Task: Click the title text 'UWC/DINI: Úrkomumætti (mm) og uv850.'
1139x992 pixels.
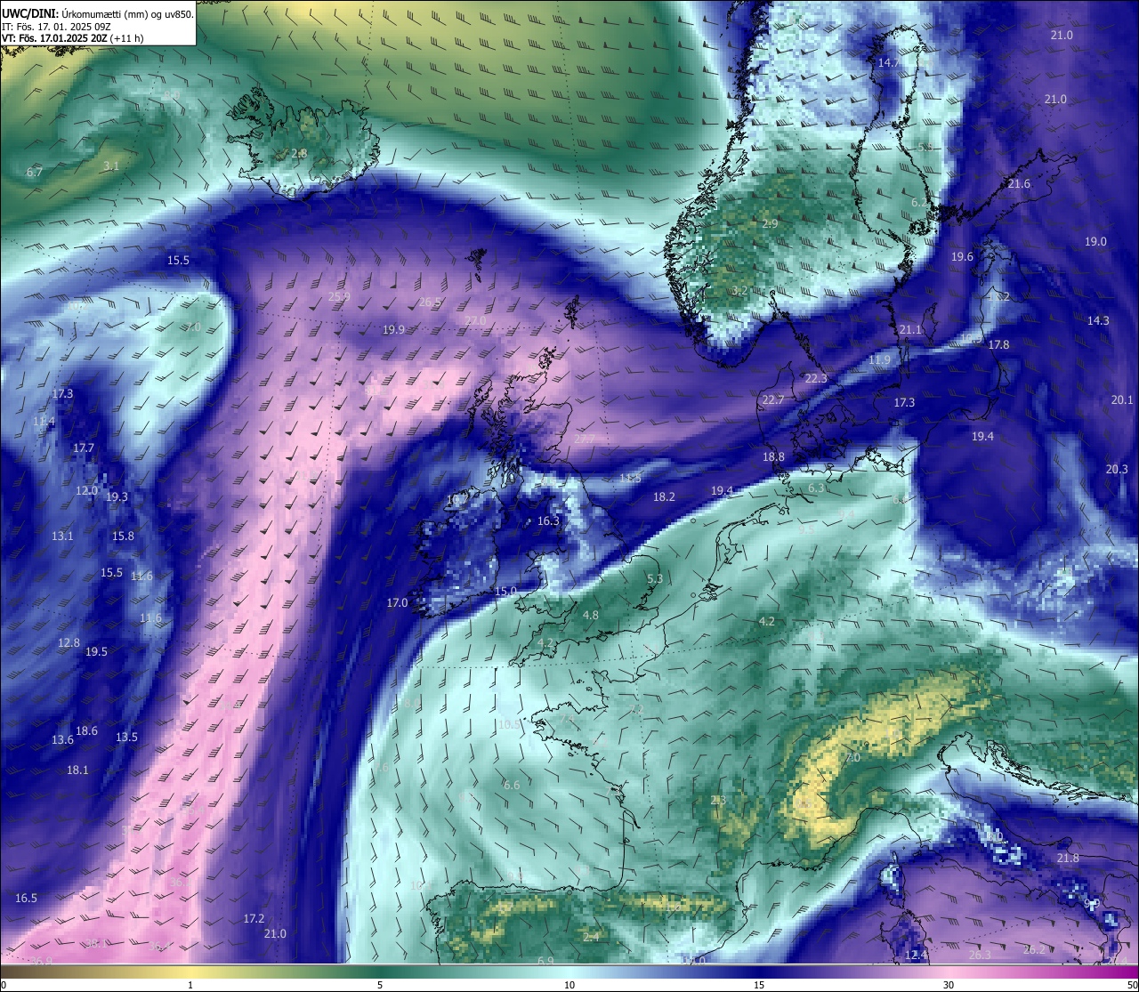Action: coord(97,13)
